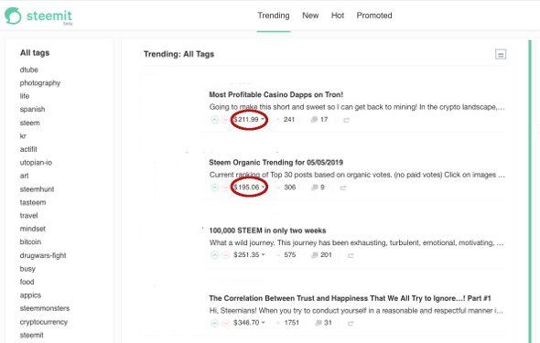Filter by the dtube tag
This screenshot has height=343, width=540.
coord(29,70)
